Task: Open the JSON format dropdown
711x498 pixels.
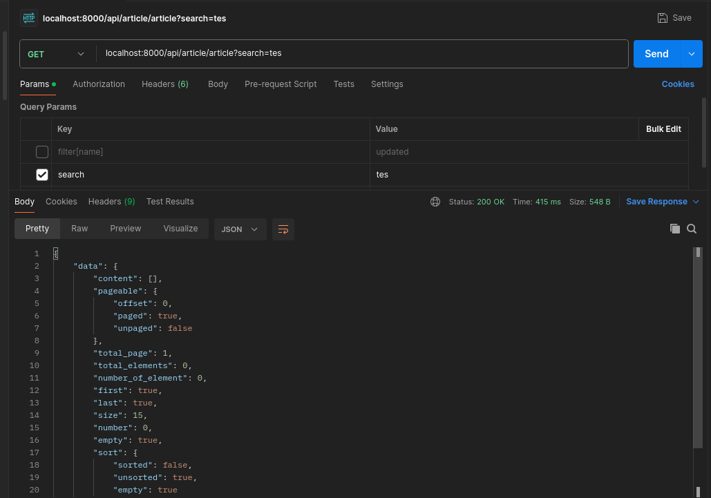Action: click(240, 229)
